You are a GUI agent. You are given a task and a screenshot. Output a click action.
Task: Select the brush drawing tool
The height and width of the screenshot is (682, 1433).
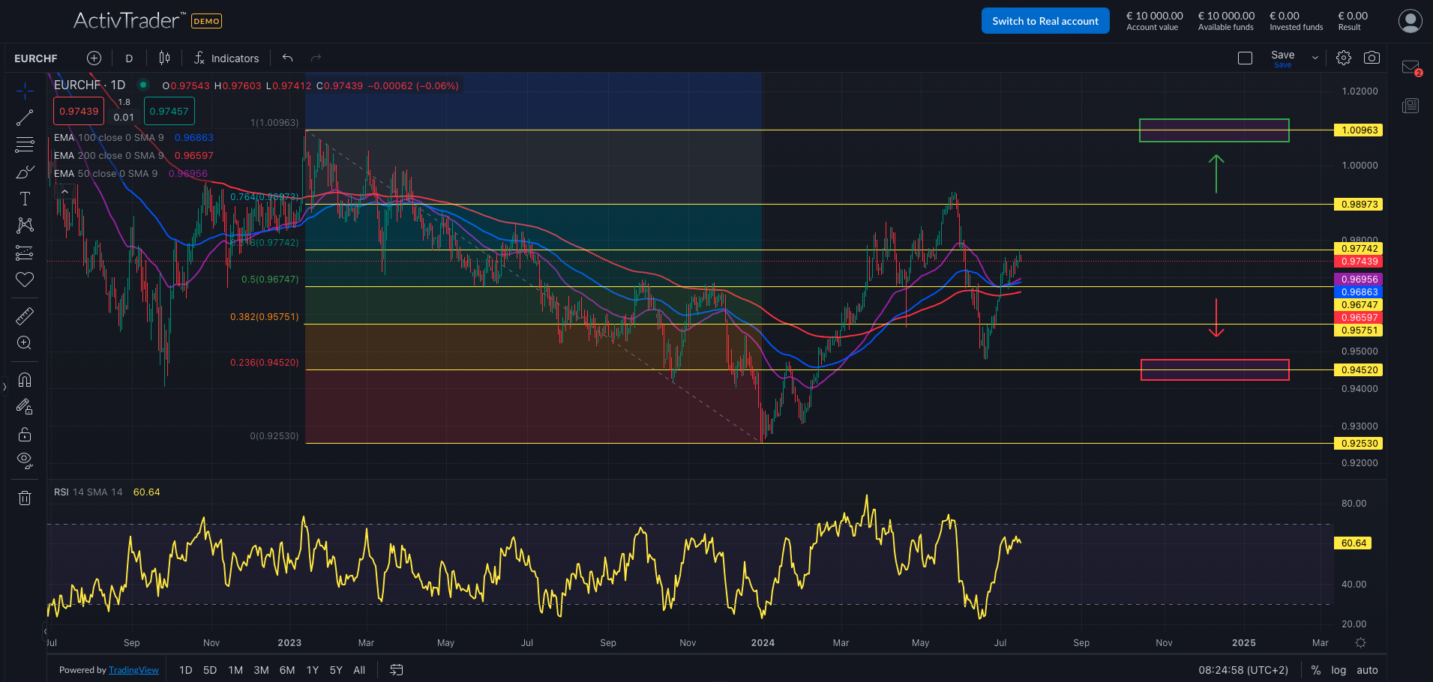pos(25,172)
